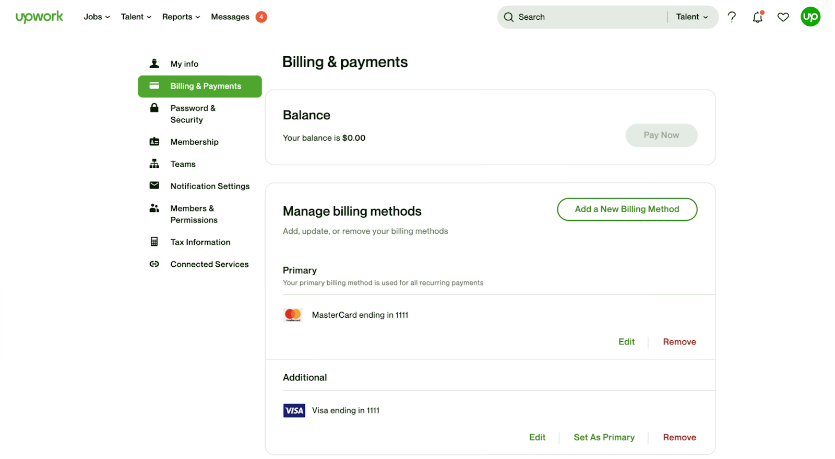Open the search category Talent selector

tap(691, 17)
